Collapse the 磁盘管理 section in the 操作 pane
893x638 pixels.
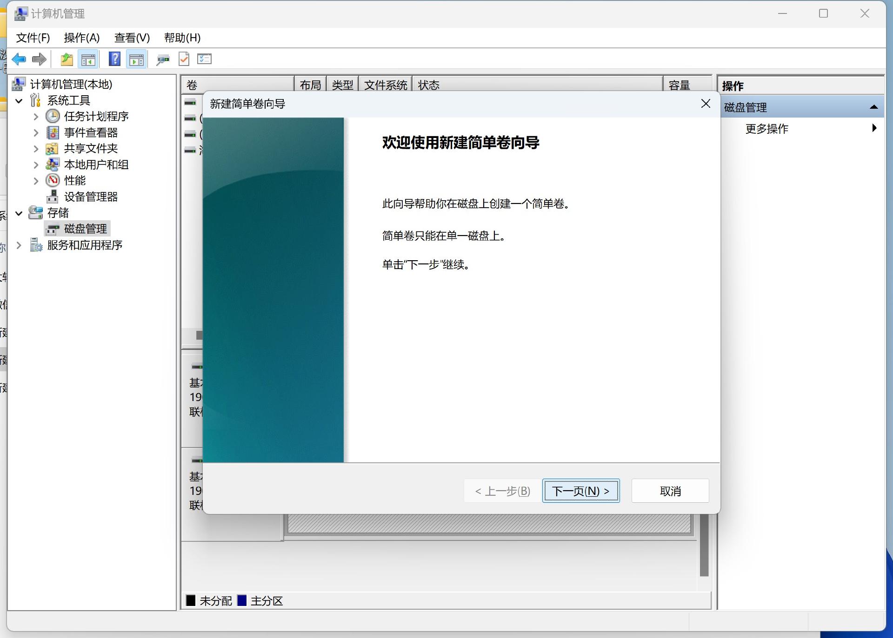point(873,106)
